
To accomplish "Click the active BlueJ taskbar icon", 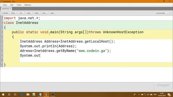I will point(46,95).
